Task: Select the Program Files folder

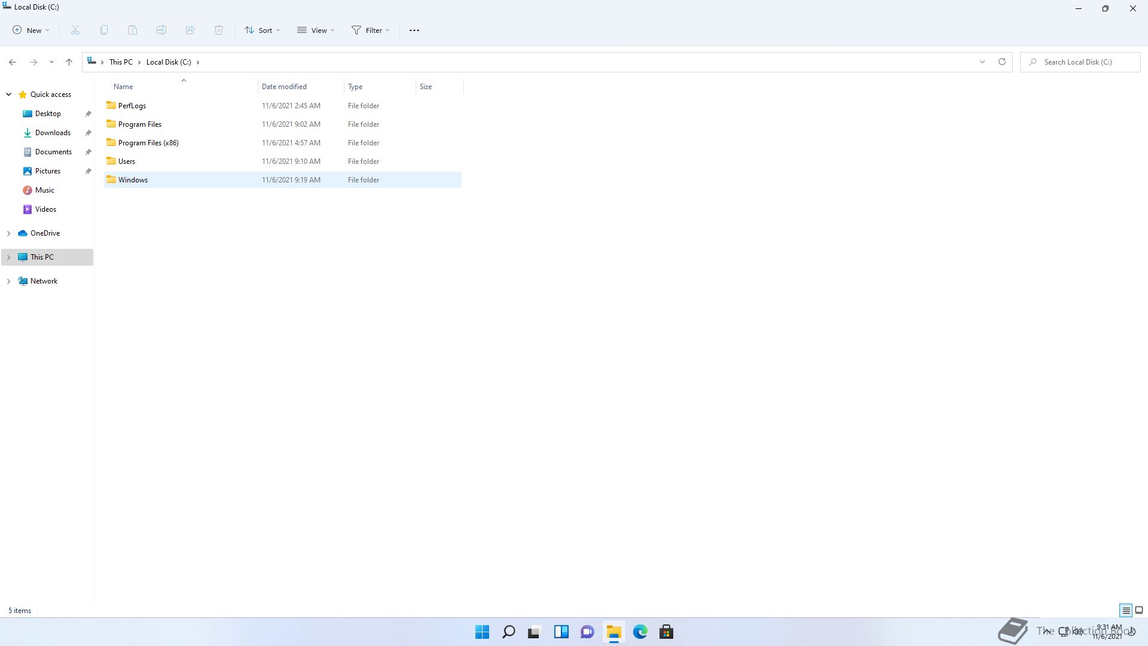Action: (x=140, y=124)
